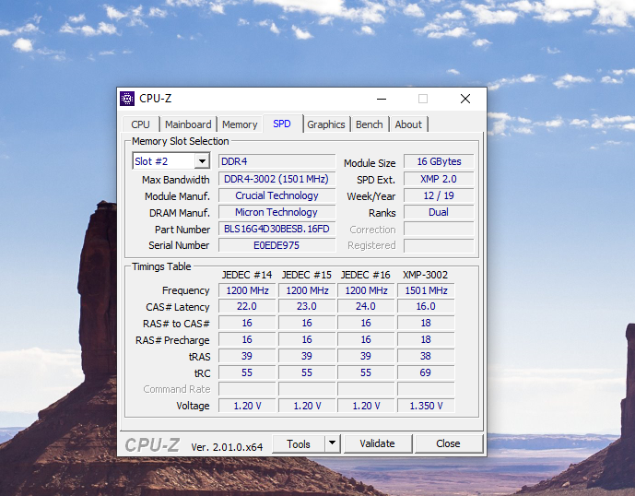Click the 1.350 V XMP voltage cell
This screenshot has height=496, width=635.
[426, 406]
